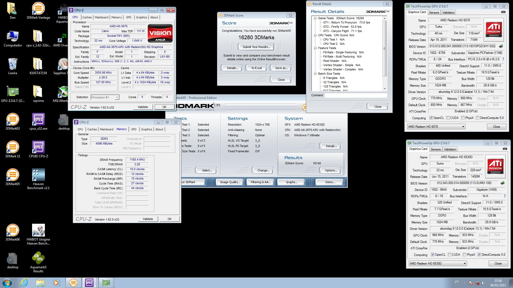Click BIOS save icon in HD 6530D GPU-Z
Image resolution: width=513 pixels, height=288 pixels.
(502, 183)
